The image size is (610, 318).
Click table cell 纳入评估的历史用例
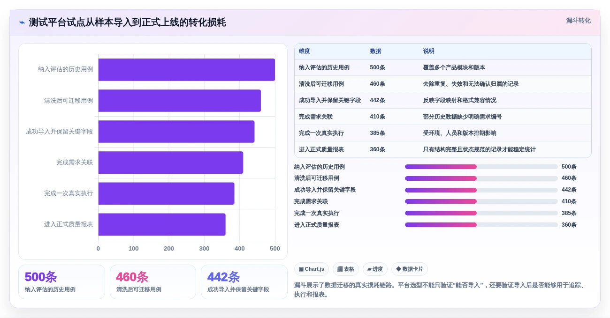[x=324, y=67]
